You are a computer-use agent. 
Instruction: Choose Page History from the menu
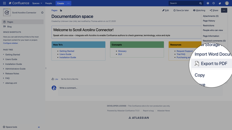tap(209, 21)
